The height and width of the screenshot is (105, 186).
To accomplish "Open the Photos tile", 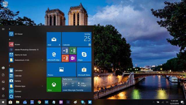I will coord(61,70).
